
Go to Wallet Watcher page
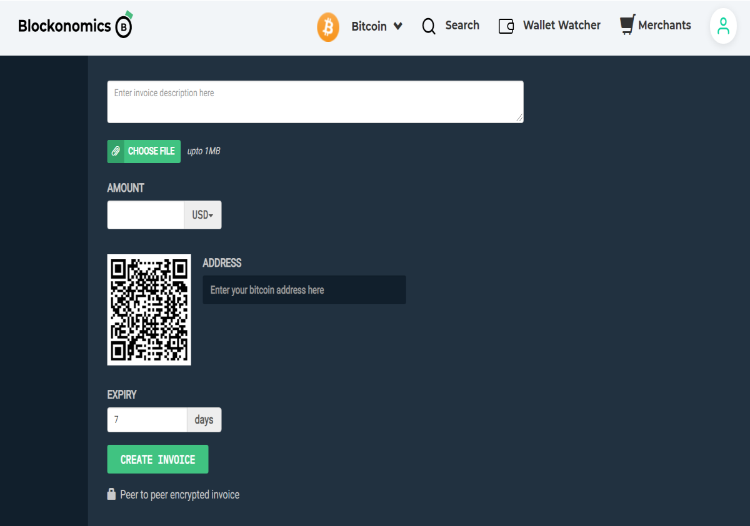tap(562, 26)
